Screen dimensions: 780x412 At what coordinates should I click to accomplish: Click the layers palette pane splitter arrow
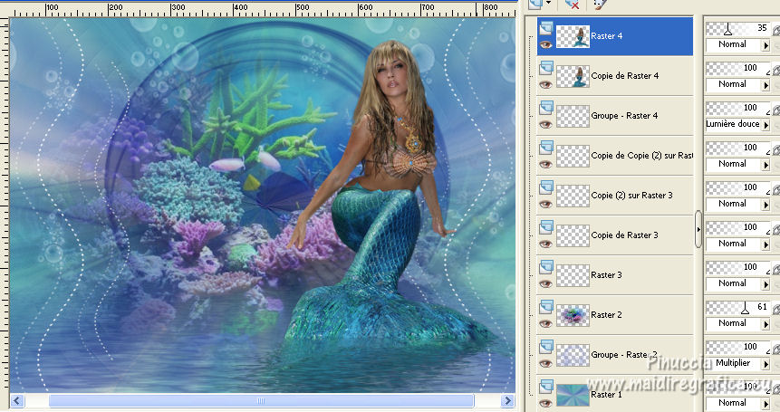(698, 229)
